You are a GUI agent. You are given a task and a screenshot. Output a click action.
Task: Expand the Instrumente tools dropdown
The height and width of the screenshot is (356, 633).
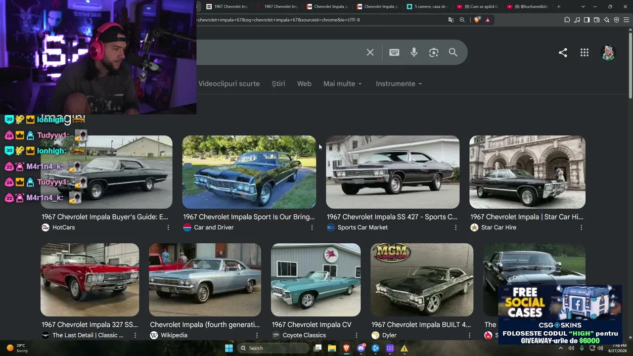pyautogui.click(x=399, y=84)
